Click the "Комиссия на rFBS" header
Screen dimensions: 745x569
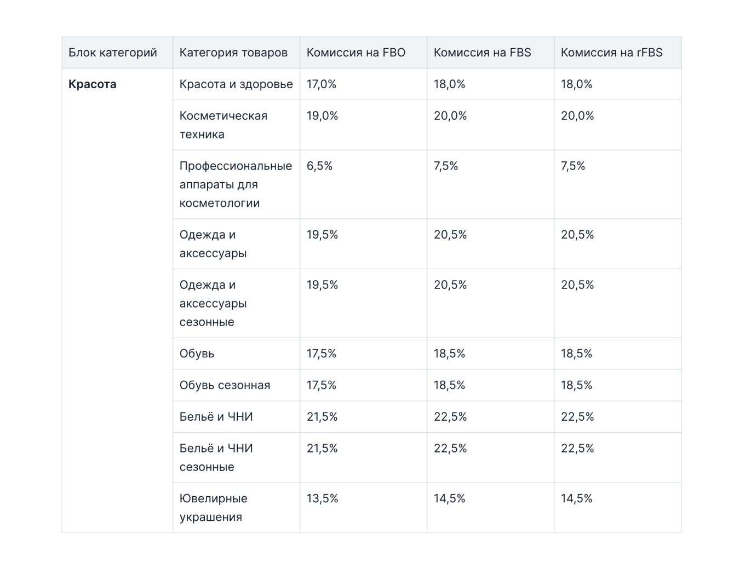tap(611, 53)
